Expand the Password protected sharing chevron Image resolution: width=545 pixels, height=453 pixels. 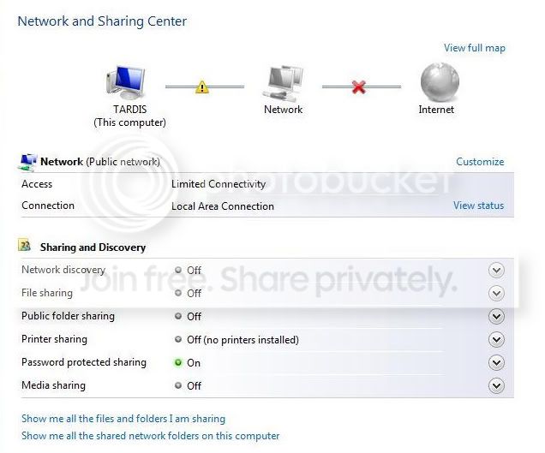click(x=496, y=363)
